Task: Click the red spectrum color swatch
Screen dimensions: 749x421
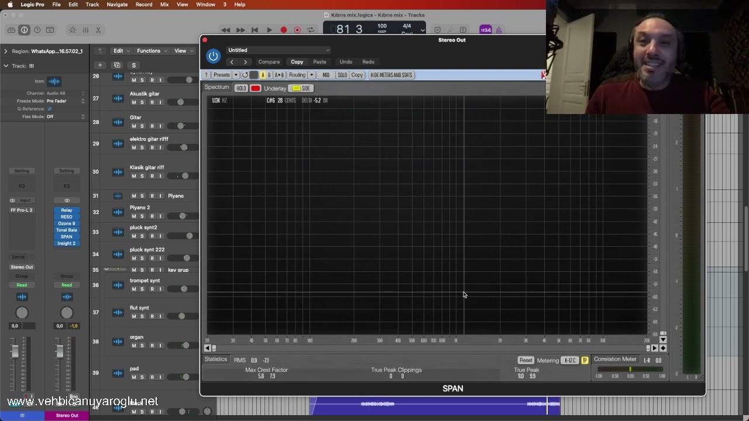Action: pyautogui.click(x=256, y=88)
